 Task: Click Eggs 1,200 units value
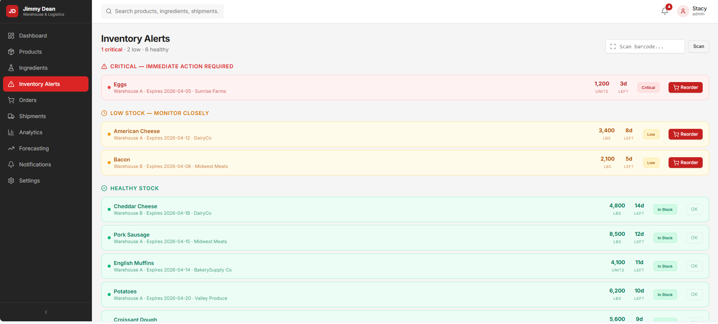coord(602,84)
